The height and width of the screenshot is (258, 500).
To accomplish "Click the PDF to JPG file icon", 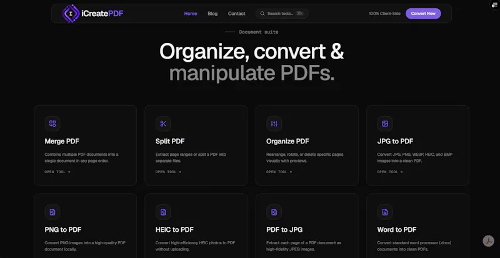I will 274,212.
